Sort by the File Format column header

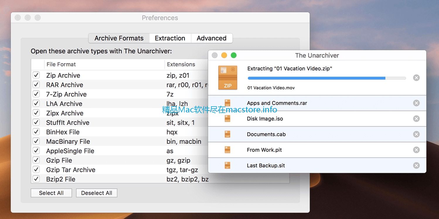coord(61,65)
